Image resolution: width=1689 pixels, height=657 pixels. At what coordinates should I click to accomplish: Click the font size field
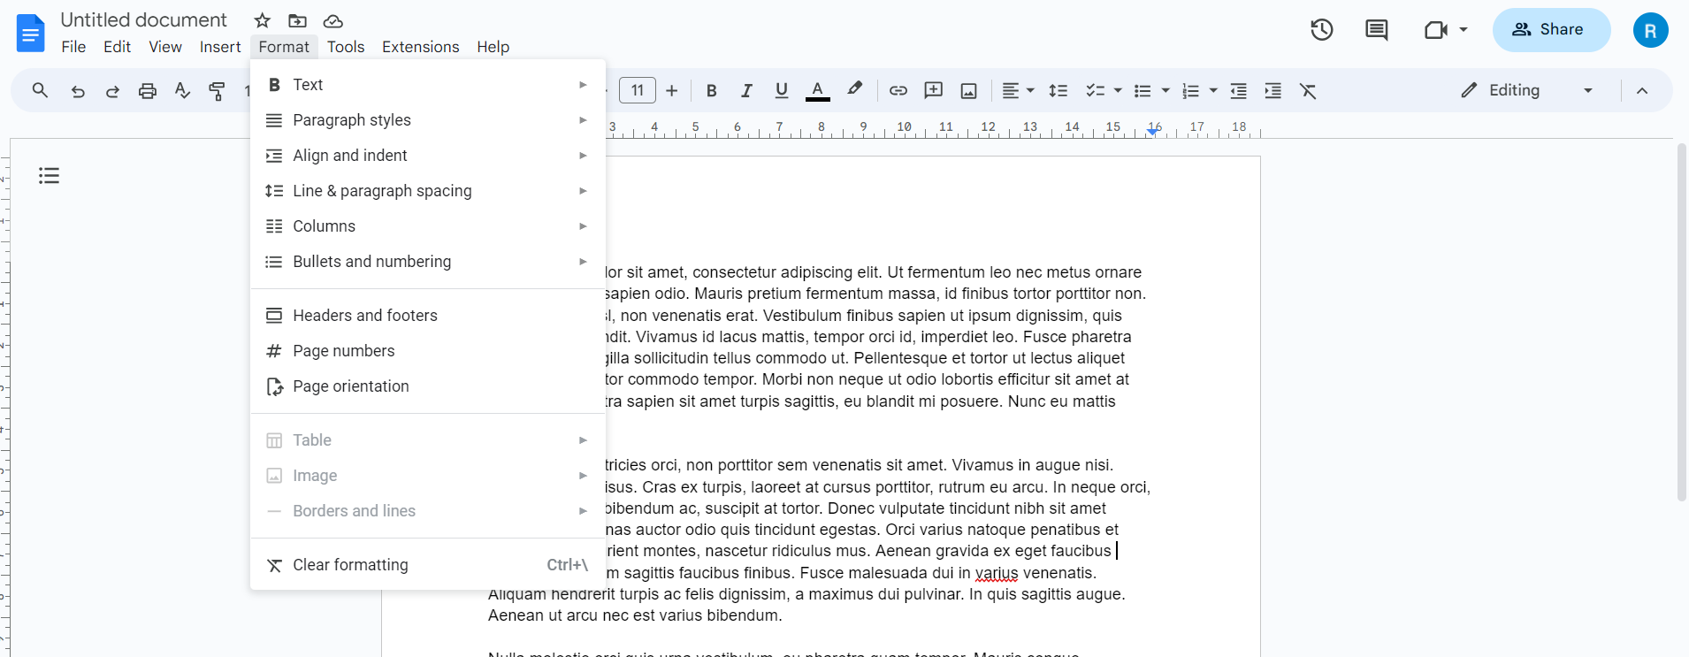pos(638,90)
